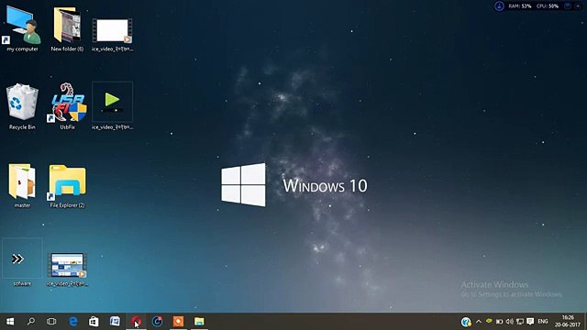The image size is (587, 330).
Task: Open the my computer desktop shortcut
Action: coord(22,28)
